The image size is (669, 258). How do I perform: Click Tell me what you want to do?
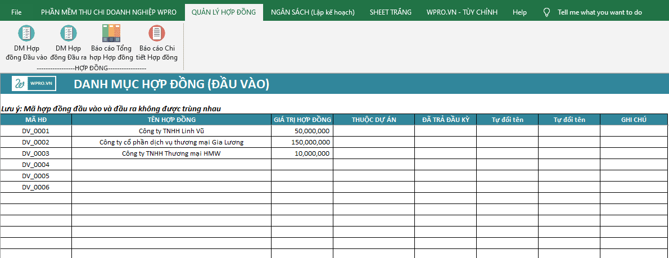(x=600, y=12)
